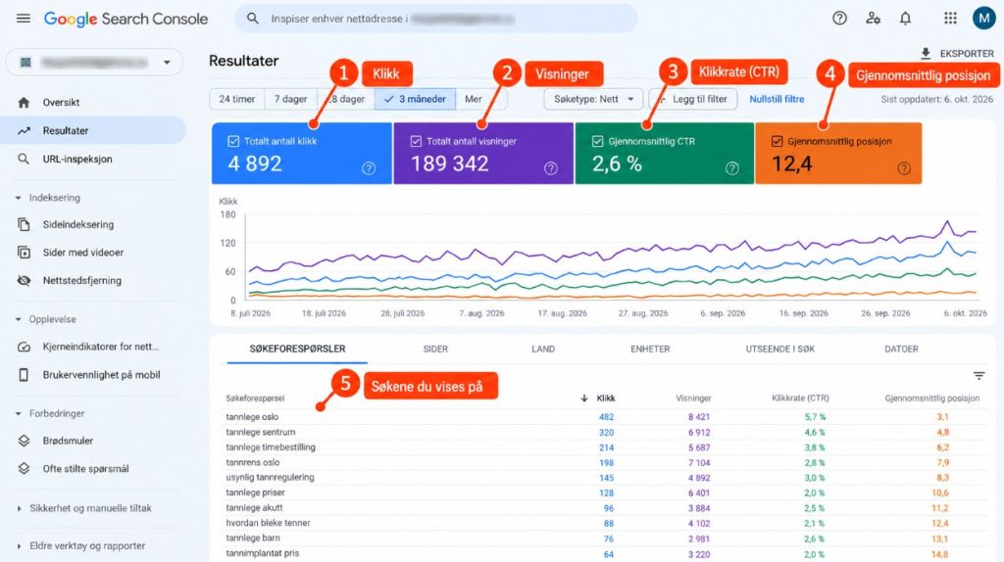
Task: Open the hamburger main menu
Action: (24, 19)
